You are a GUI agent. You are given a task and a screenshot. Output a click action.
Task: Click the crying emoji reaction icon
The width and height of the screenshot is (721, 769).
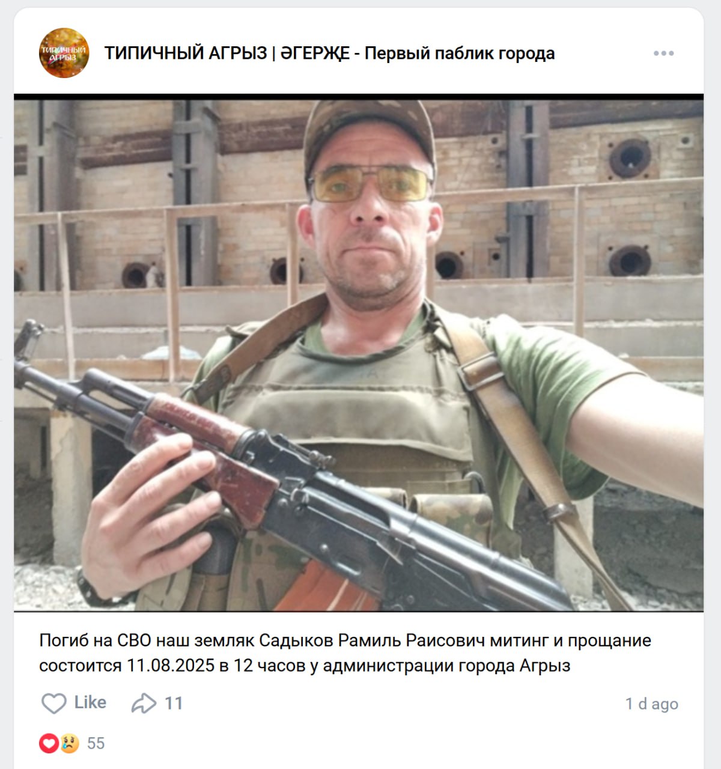click(x=69, y=744)
